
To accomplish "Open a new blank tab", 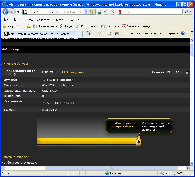I will 79,34.
